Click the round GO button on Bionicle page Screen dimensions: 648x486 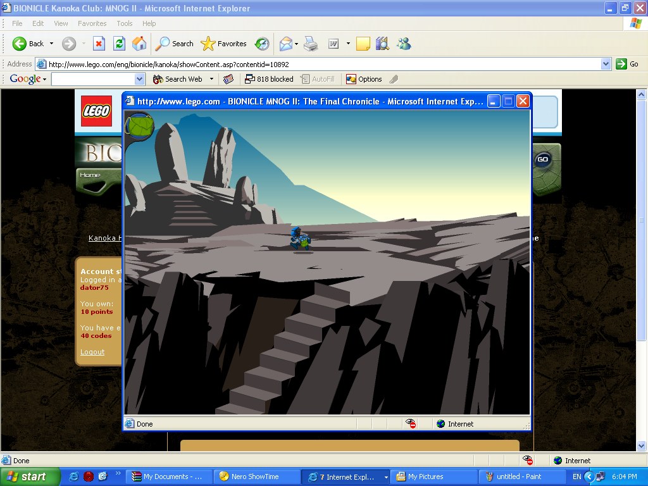click(542, 159)
